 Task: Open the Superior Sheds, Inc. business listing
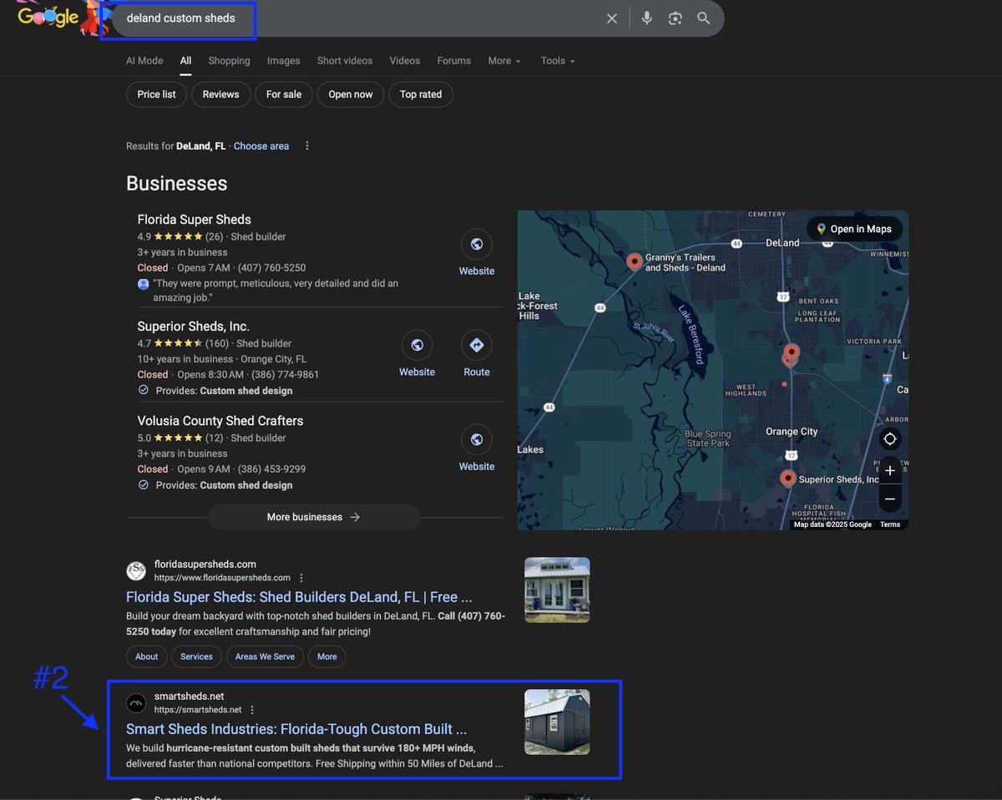click(194, 327)
